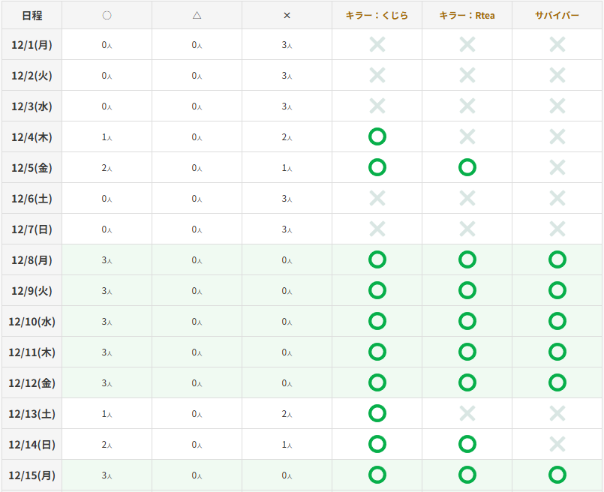The width and height of the screenshot is (604, 492).
Task: Click the 1人 ○ count for 12/13(土)
Action: [x=107, y=414]
